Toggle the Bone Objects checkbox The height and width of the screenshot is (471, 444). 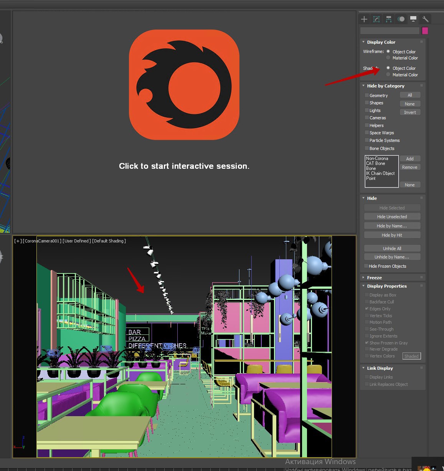point(366,148)
